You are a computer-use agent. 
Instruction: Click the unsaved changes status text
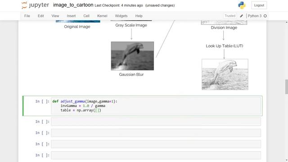click(160, 5)
